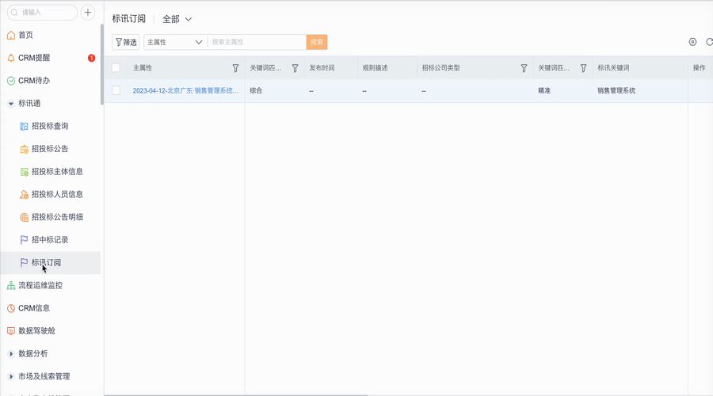Filter the first 关键词匹… column funnel icon
Image resolution: width=713 pixels, height=396 pixels.
tap(295, 68)
